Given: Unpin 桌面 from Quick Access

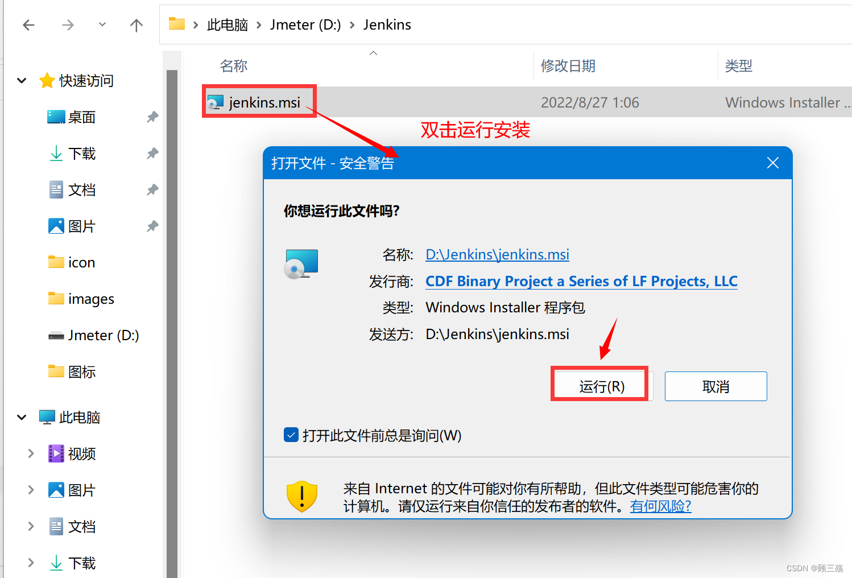Looking at the screenshot, I should [x=152, y=117].
